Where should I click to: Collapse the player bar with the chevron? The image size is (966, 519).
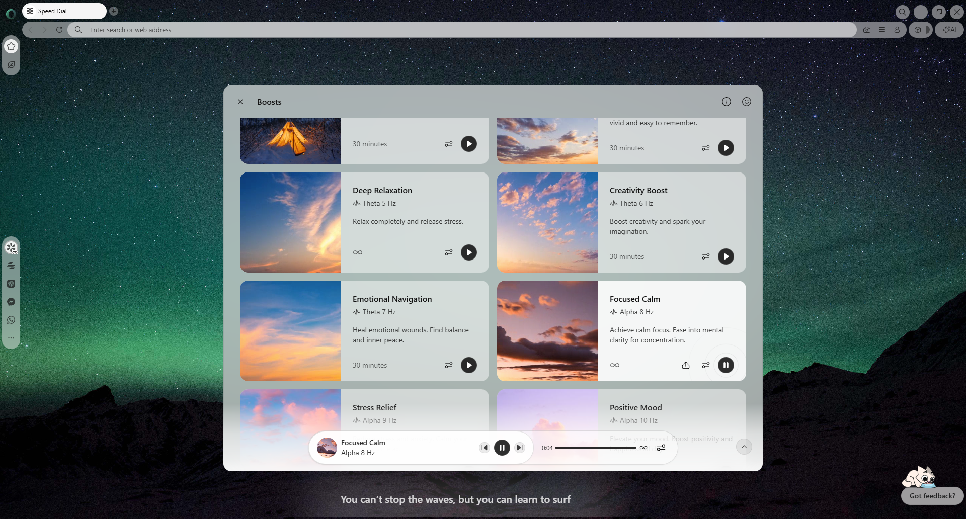pos(744,447)
